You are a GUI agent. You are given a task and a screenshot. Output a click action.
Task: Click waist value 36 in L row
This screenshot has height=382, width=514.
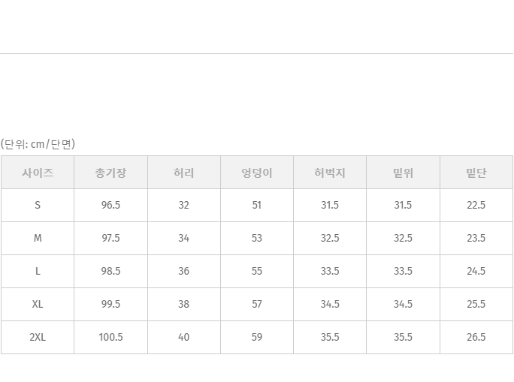pyautogui.click(x=184, y=271)
